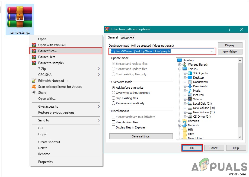Open the destination path dropdown
249x177 pixels.
212,51
